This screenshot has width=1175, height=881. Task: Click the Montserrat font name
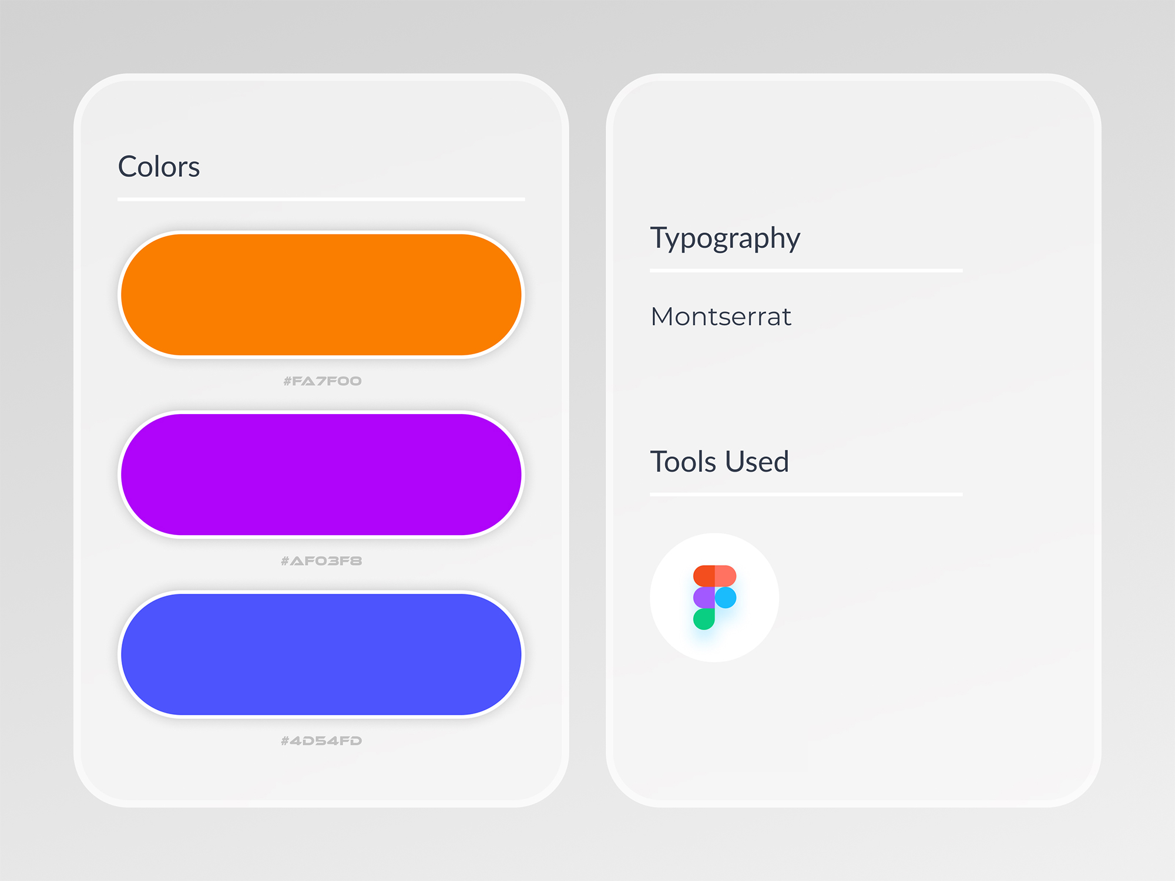point(721,317)
